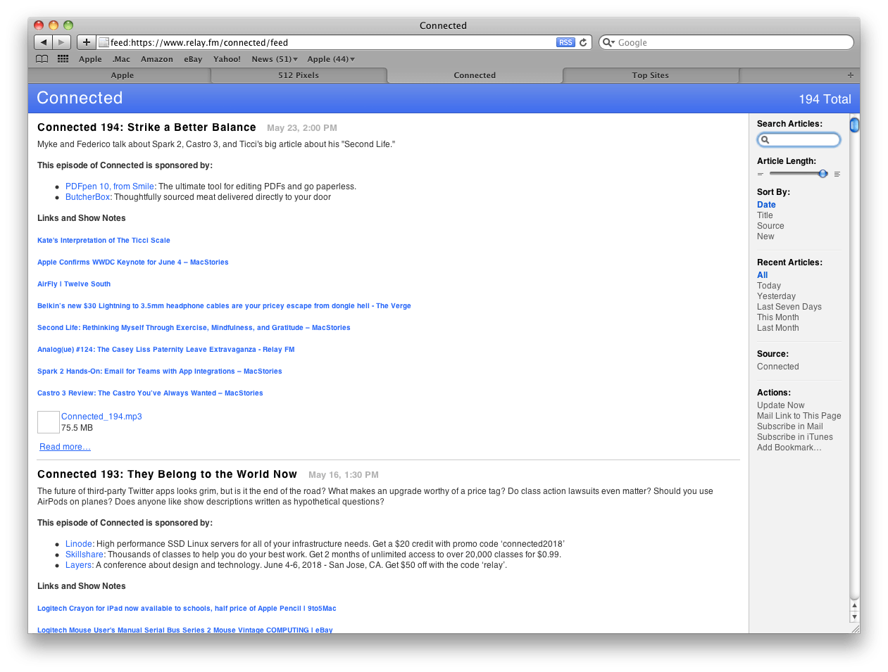The height and width of the screenshot is (672, 888).
Task: Filter recent articles to Yesterday
Action: [776, 296]
